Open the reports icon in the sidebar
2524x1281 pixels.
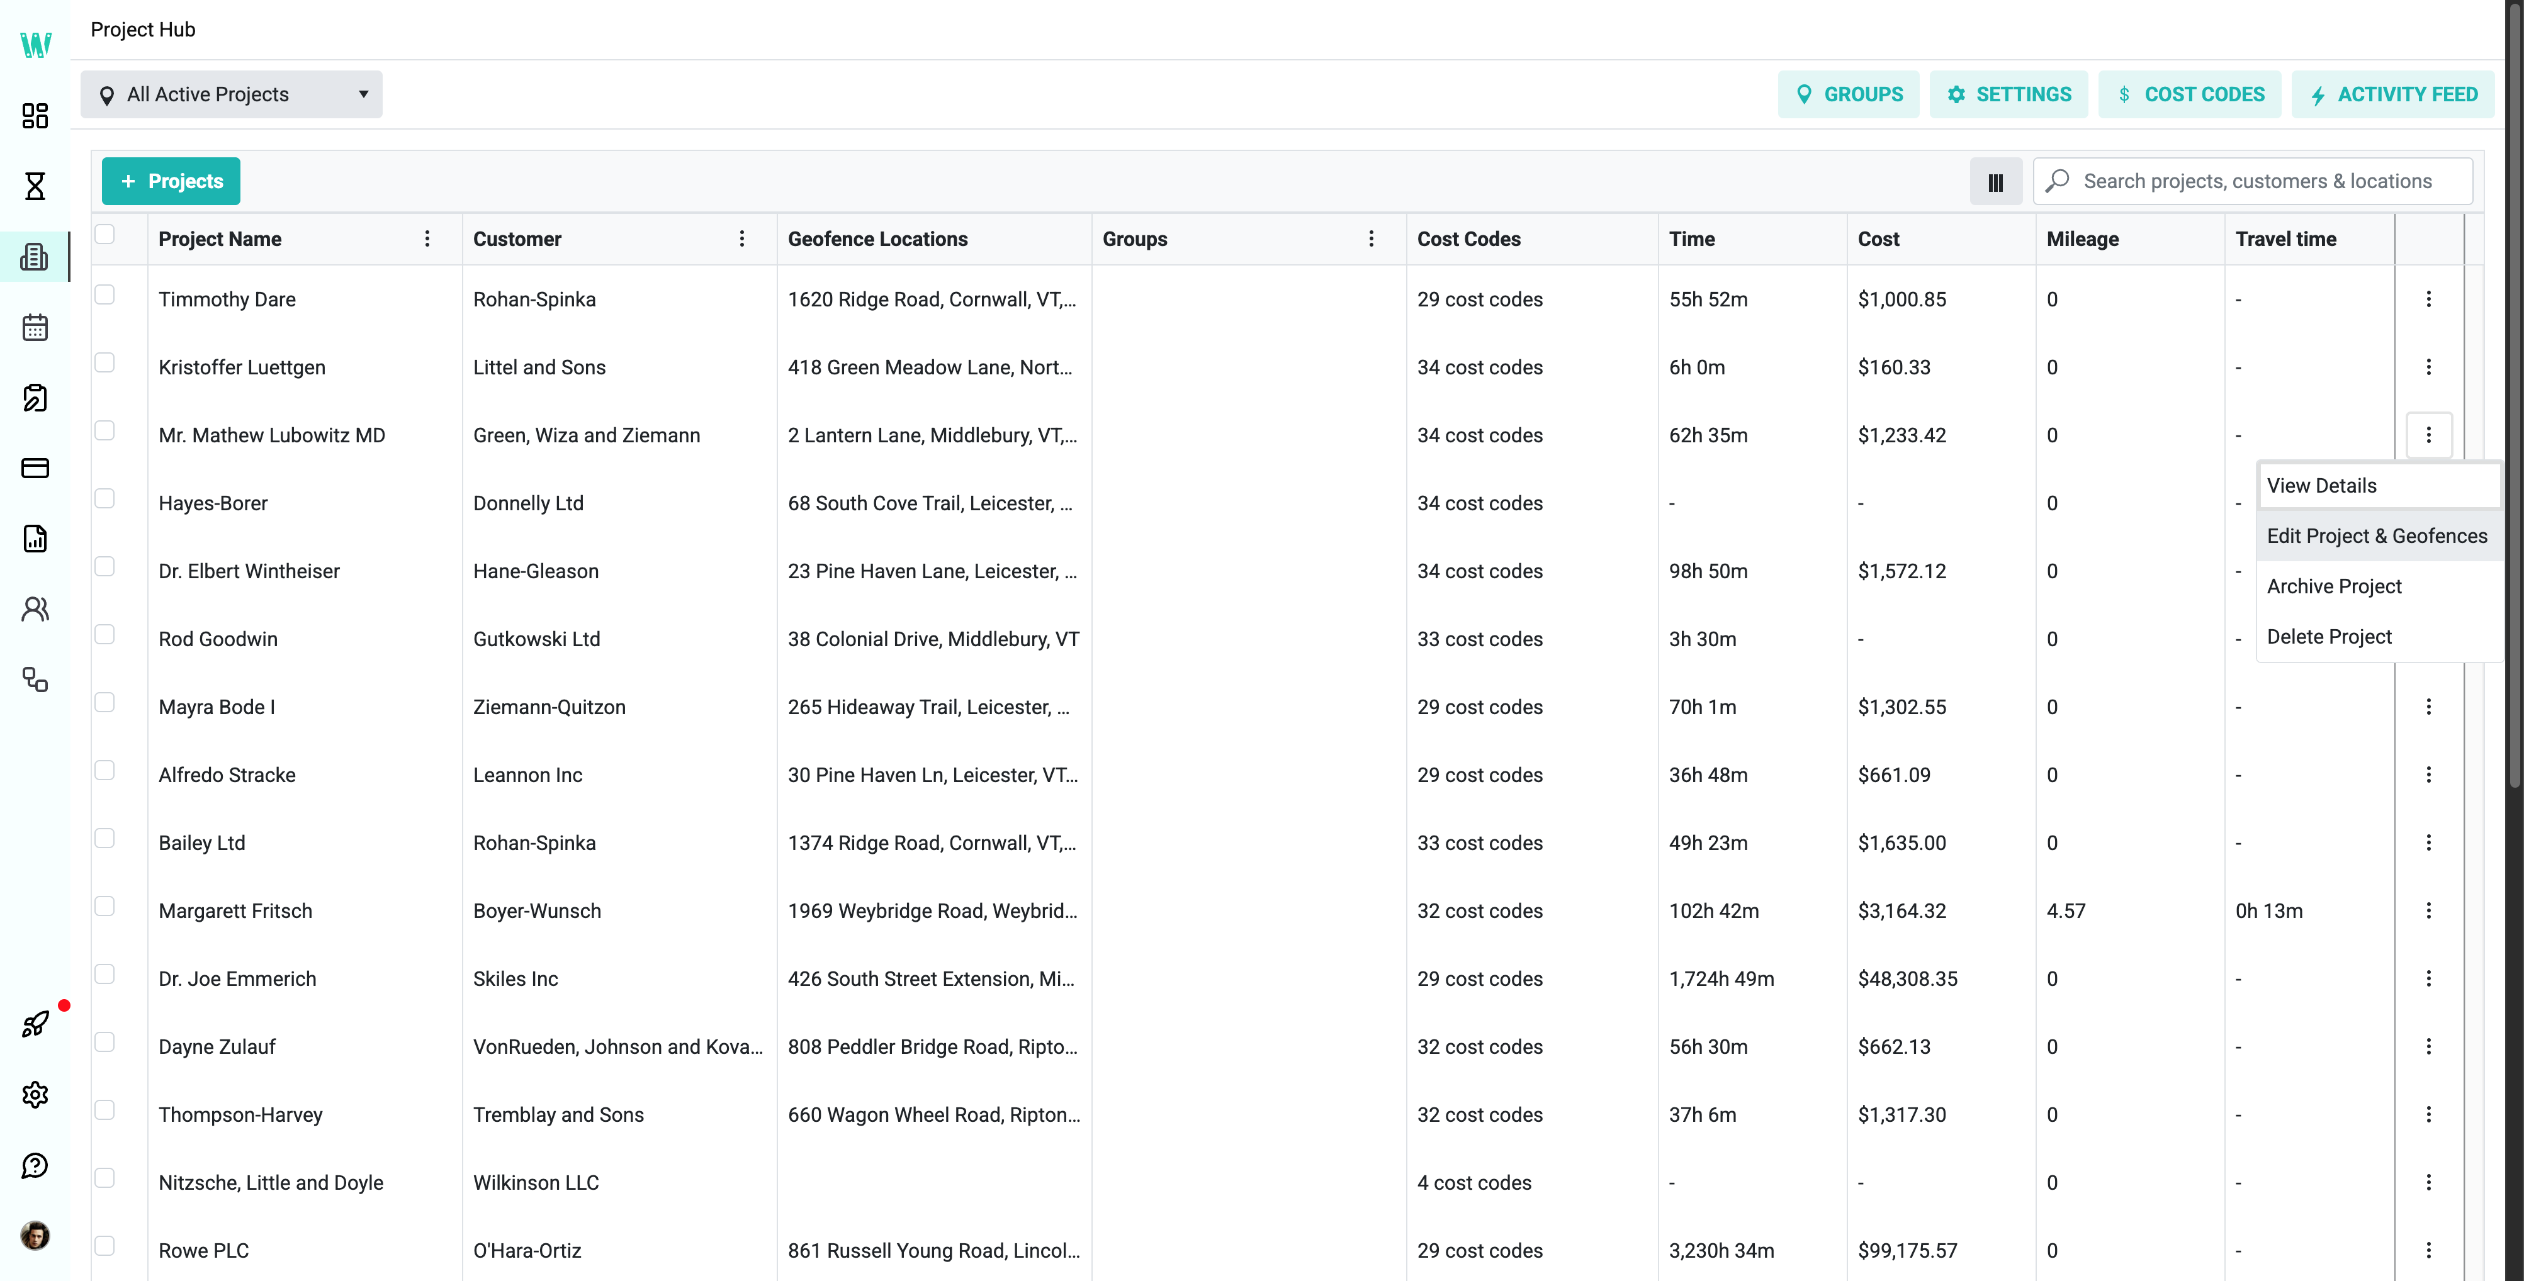(35, 538)
